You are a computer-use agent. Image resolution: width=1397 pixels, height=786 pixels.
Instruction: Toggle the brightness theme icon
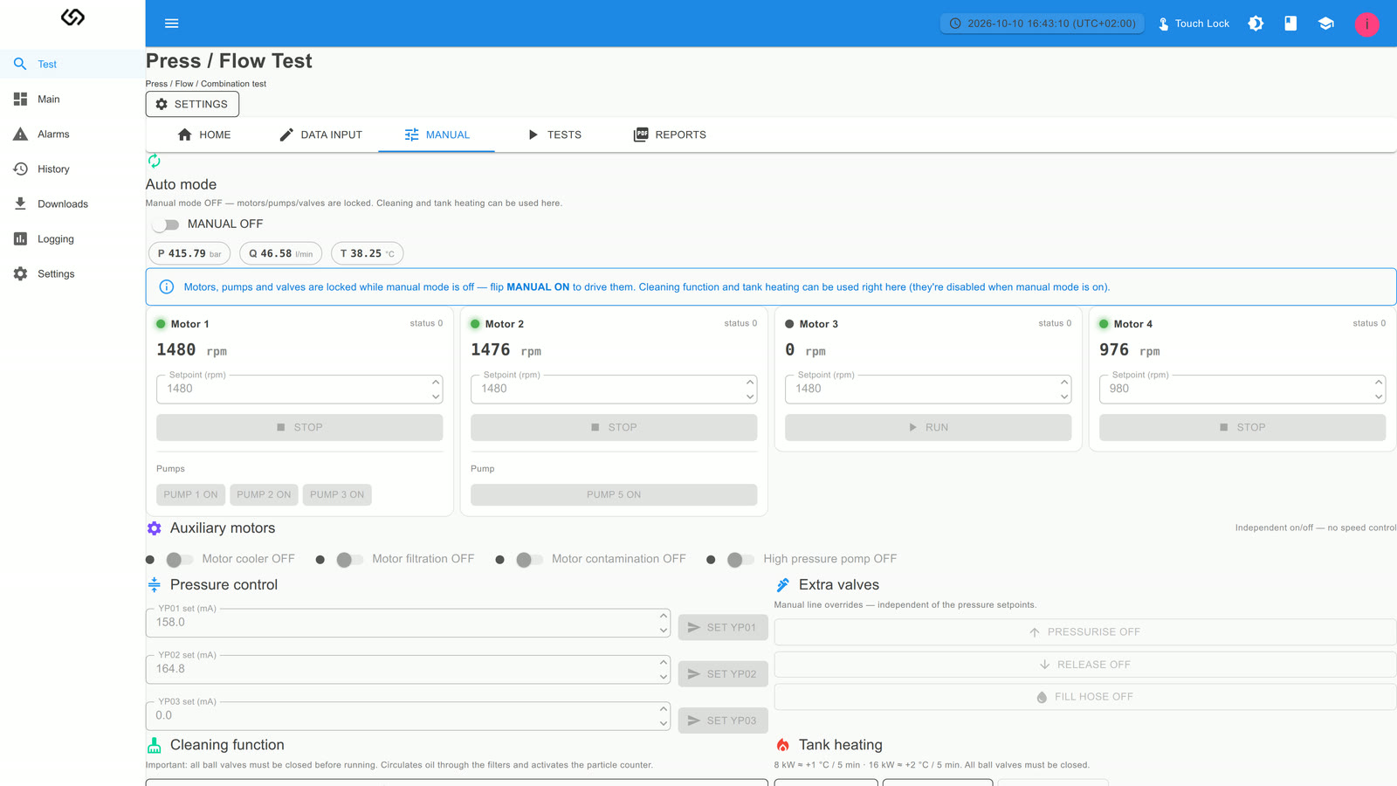pyautogui.click(x=1256, y=24)
